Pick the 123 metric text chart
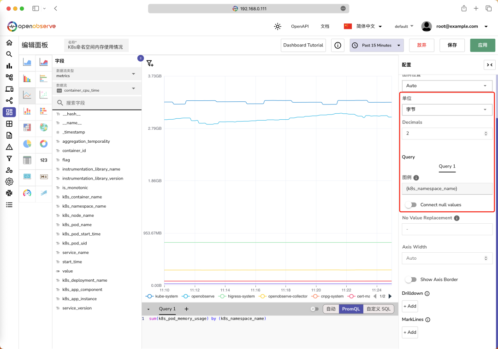 [44, 160]
